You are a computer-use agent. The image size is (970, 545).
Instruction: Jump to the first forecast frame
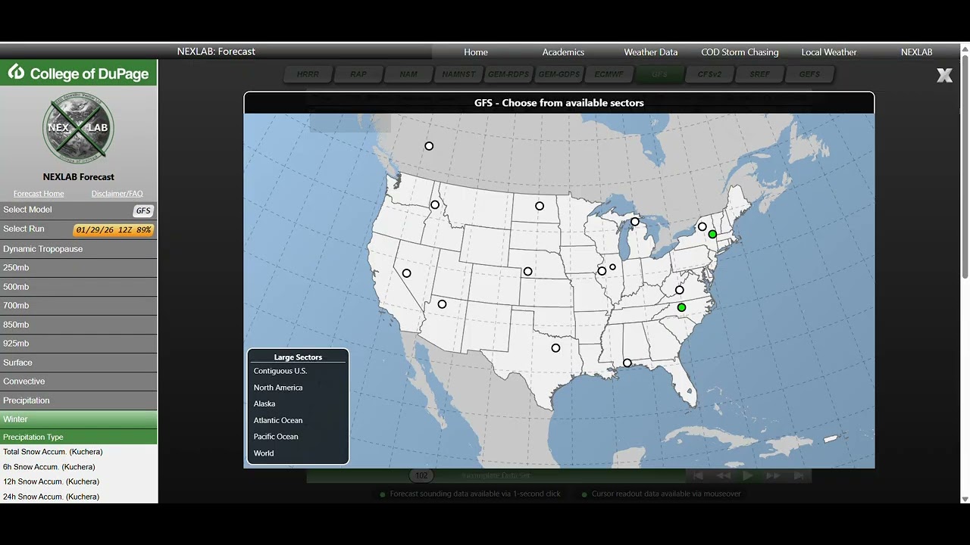click(x=698, y=475)
